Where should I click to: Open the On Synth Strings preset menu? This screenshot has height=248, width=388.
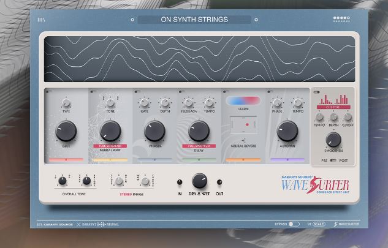pos(194,20)
